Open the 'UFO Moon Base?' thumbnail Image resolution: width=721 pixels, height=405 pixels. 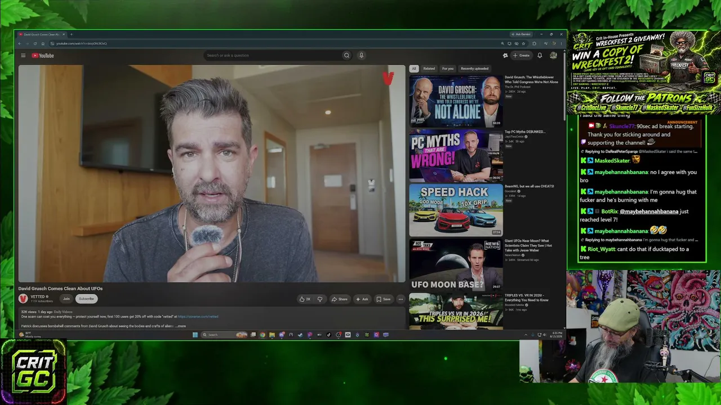(456, 265)
